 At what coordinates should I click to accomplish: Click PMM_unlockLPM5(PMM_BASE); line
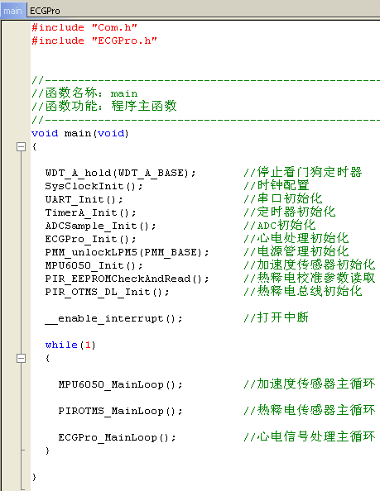[x=127, y=252]
